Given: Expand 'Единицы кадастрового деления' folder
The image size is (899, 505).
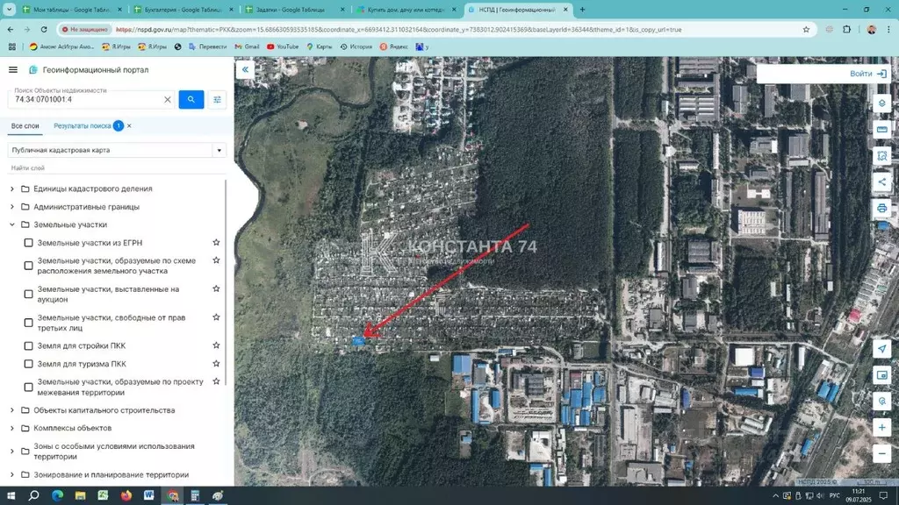Looking at the screenshot, I should tap(12, 188).
